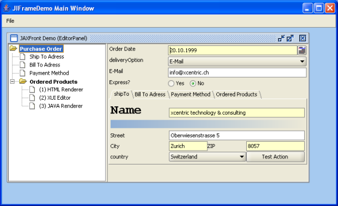Click the document icon beside Bill To Adress
This screenshot has width=338, height=206.
pyautogui.click(x=23, y=65)
